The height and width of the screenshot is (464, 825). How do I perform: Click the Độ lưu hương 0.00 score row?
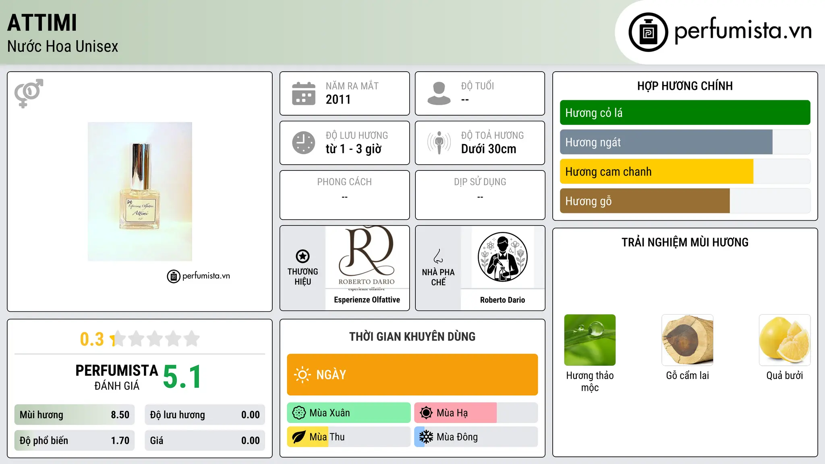click(x=205, y=415)
